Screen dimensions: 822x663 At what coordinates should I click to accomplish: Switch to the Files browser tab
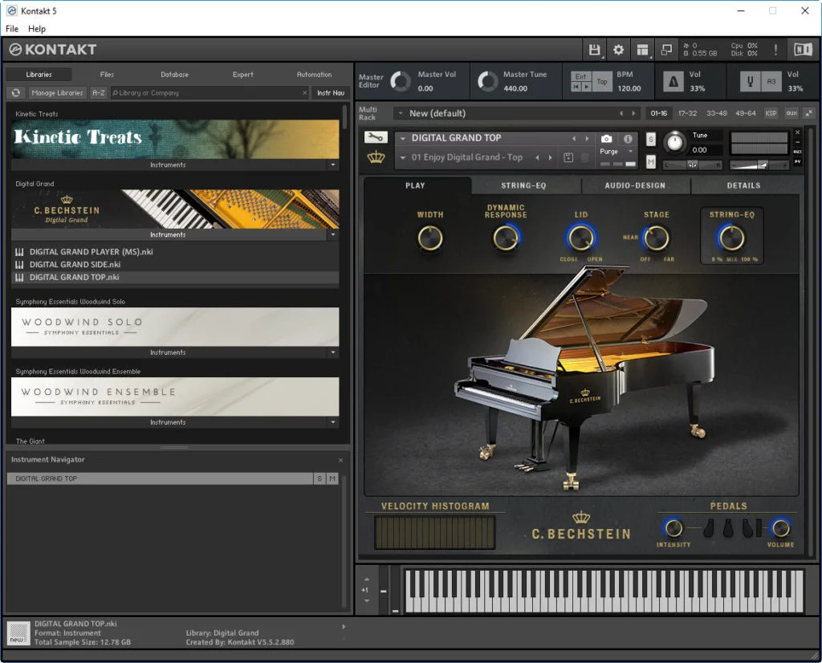coord(107,75)
